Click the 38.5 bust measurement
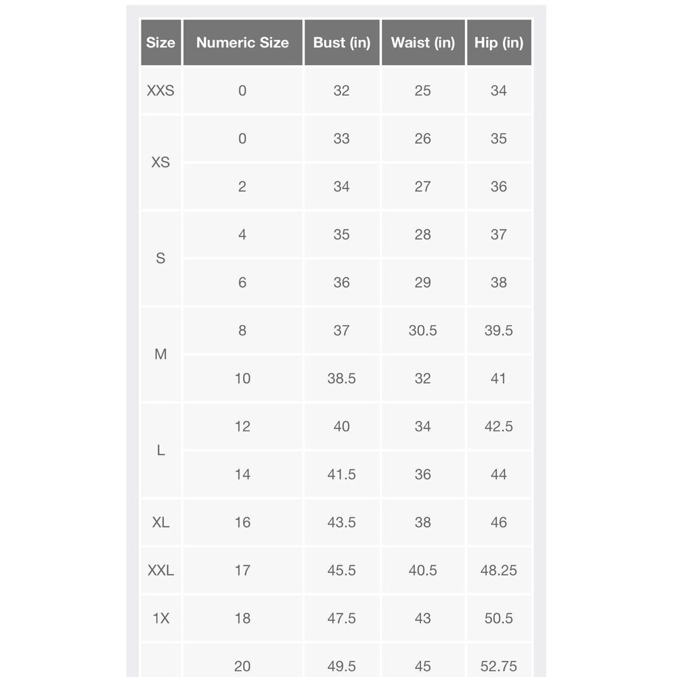Screen dimensions: 677x677 pos(341,378)
